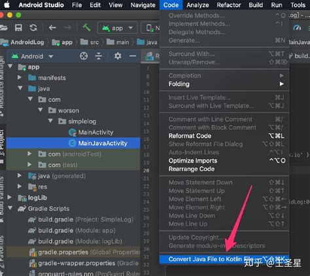The width and height of the screenshot is (310, 276).
Task: Click the Save All floppy disk icon
Action: pos(18,27)
